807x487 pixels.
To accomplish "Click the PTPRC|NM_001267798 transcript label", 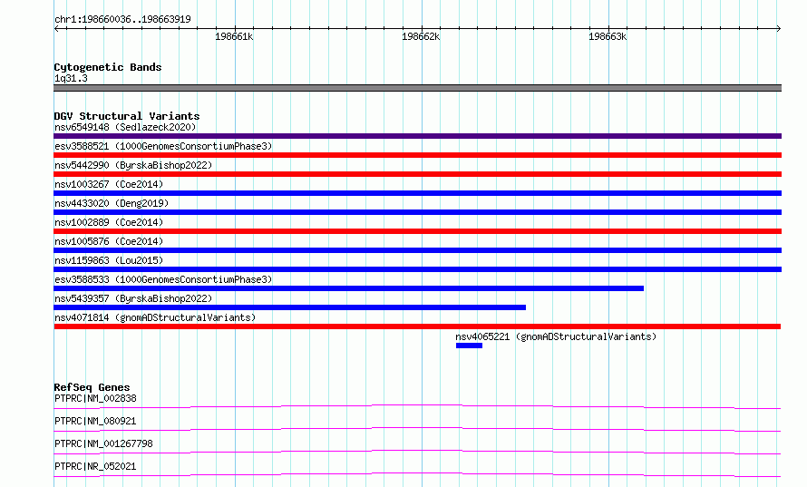I will (x=103, y=443).
